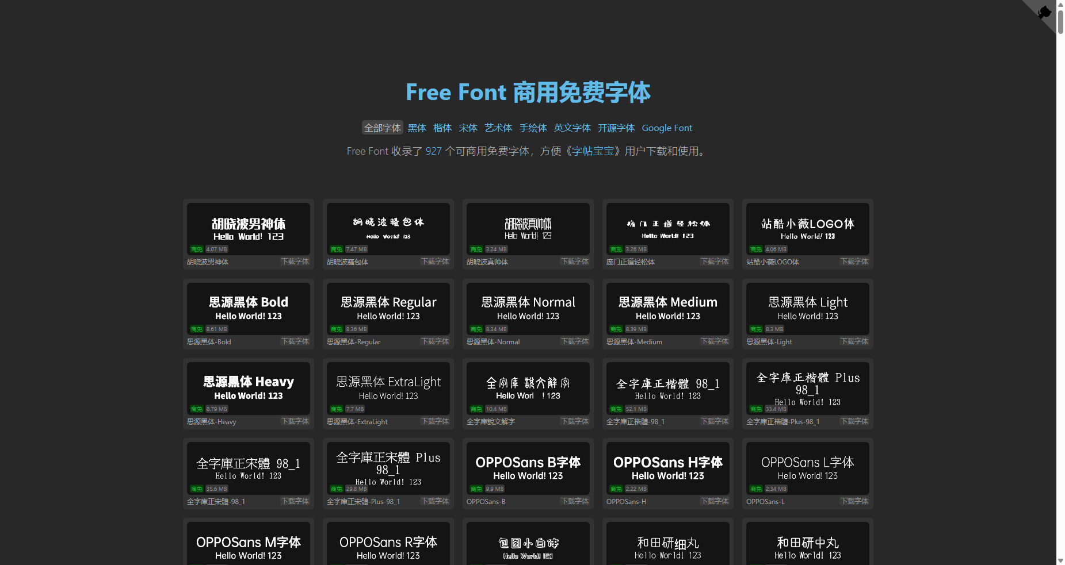Download the 思源黑体-Heavy font

295,421
